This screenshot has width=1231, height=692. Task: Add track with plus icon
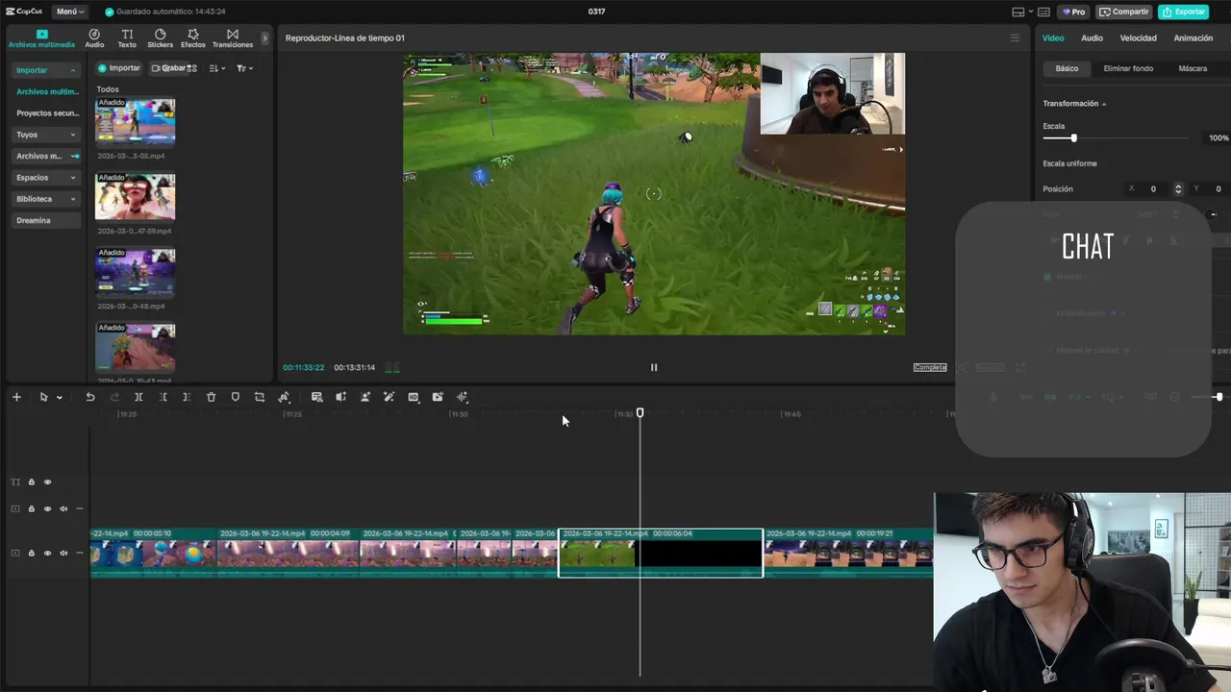[16, 397]
